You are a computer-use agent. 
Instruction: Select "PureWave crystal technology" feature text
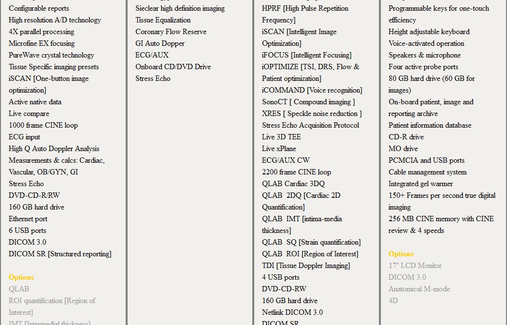(x=51, y=55)
